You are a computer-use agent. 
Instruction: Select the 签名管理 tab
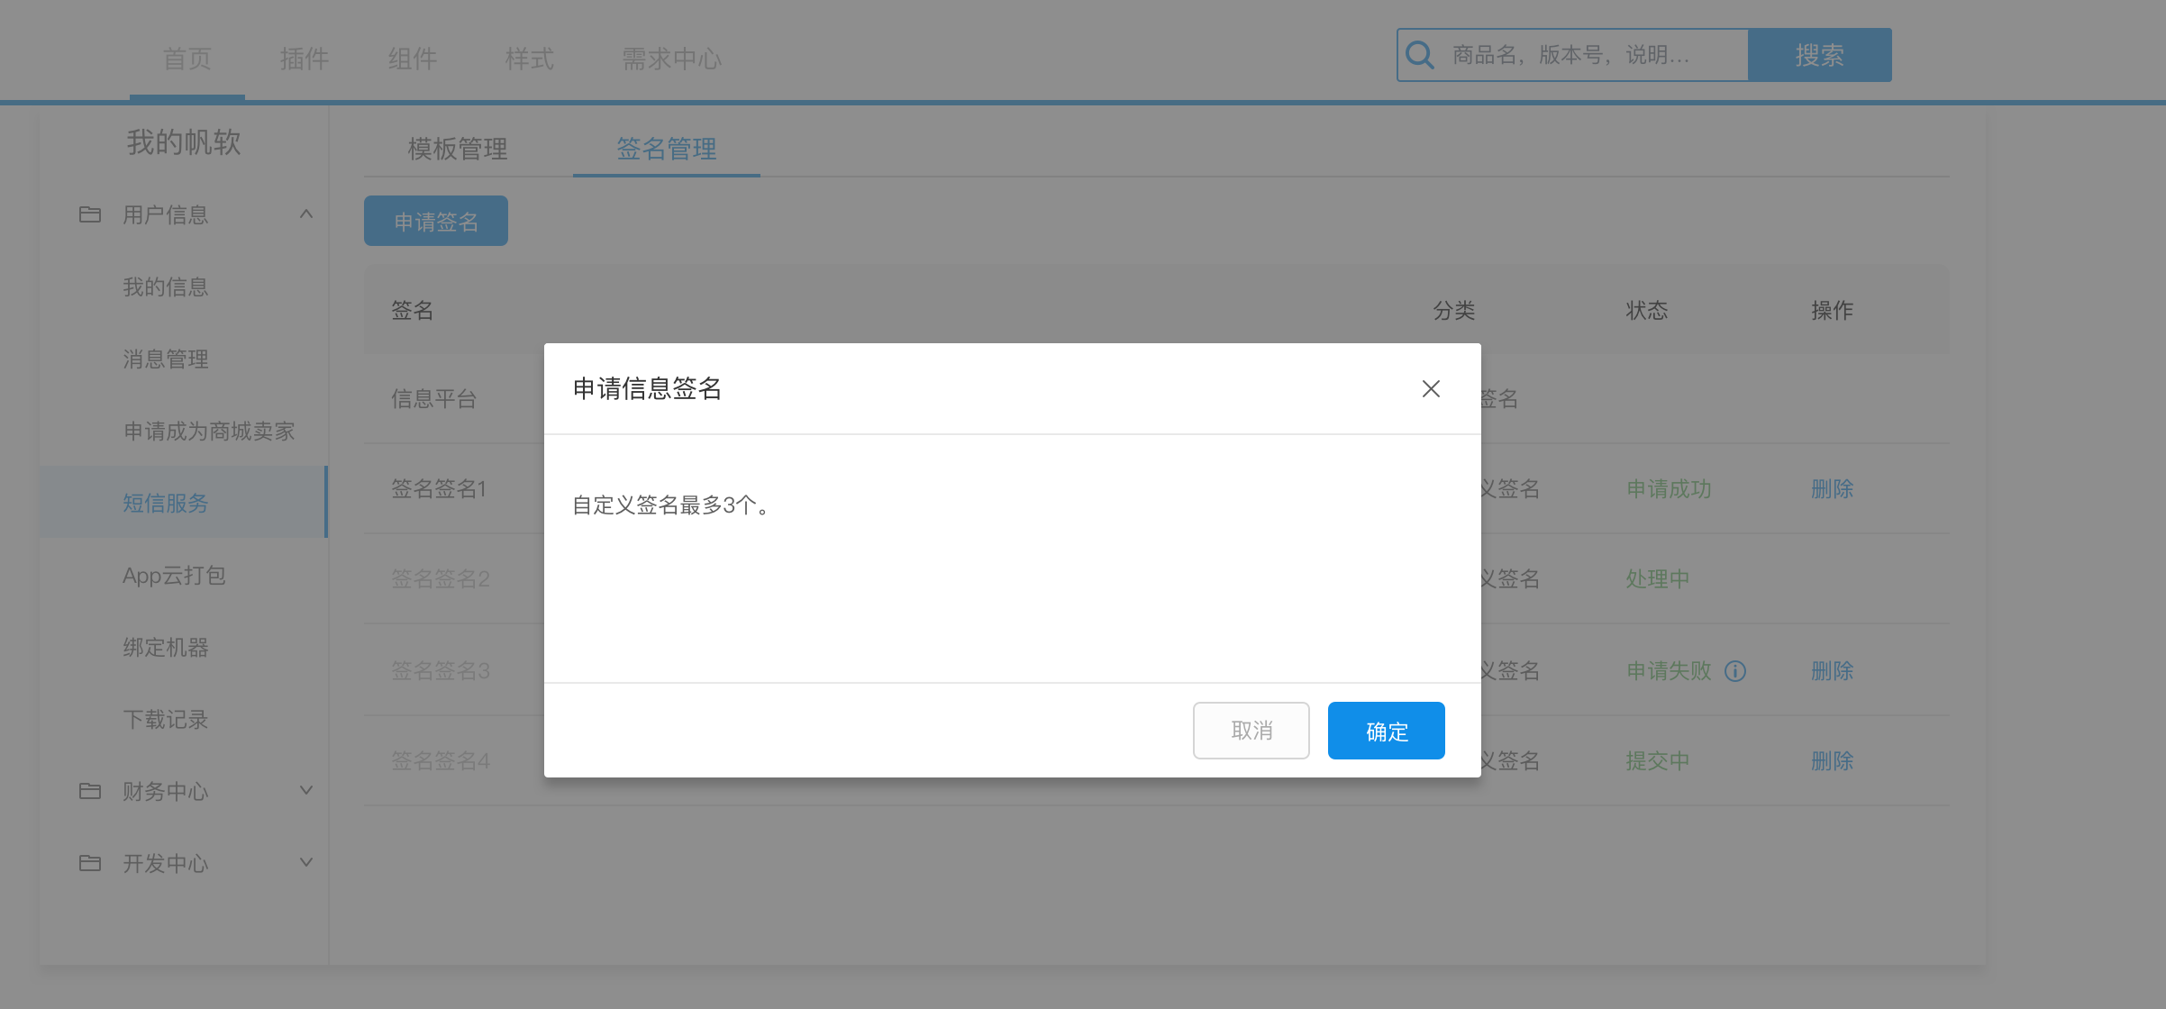(667, 149)
